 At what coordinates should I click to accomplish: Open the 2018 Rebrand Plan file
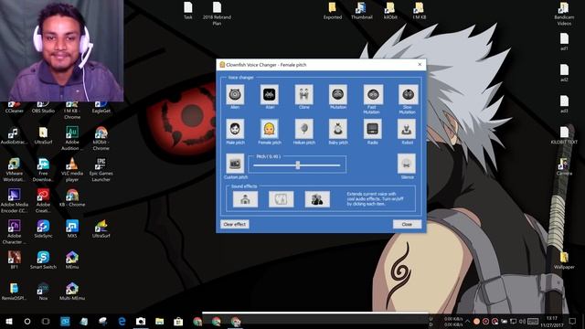217,14
